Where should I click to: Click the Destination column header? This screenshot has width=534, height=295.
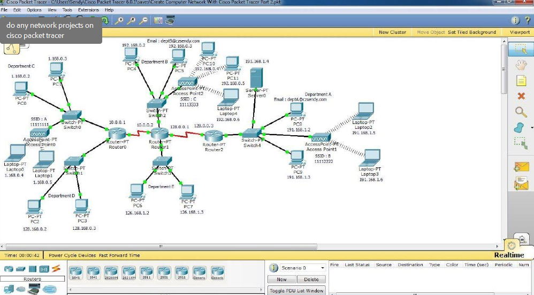coord(410,265)
